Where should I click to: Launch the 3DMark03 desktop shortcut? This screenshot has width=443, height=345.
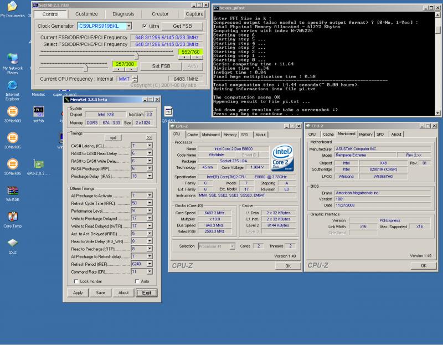pos(12,112)
